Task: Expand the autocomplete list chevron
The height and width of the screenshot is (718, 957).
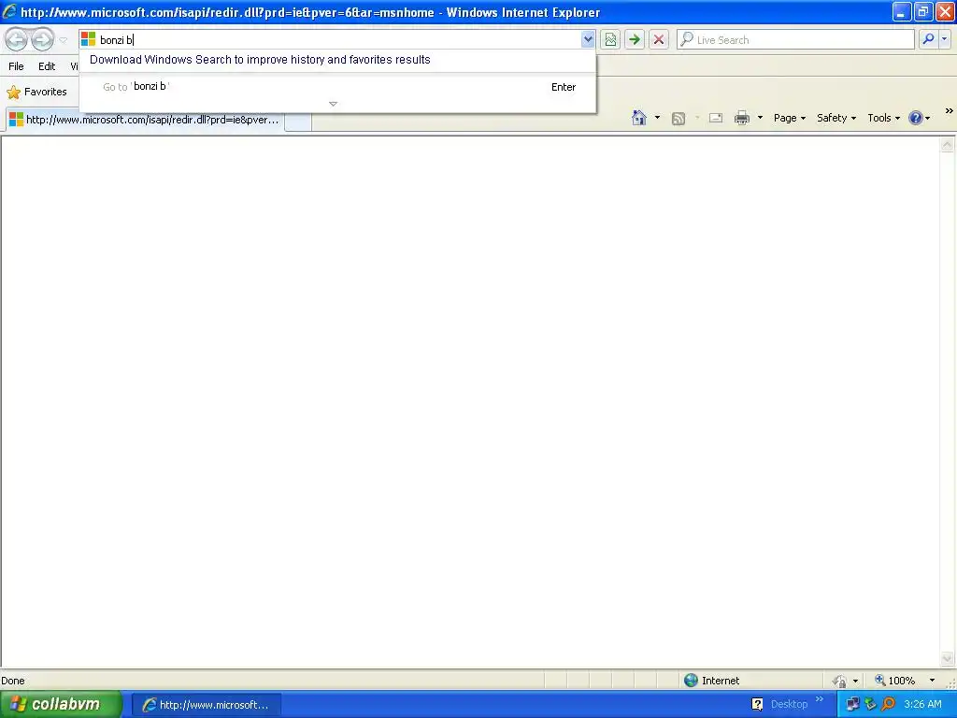Action: click(x=333, y=104)
